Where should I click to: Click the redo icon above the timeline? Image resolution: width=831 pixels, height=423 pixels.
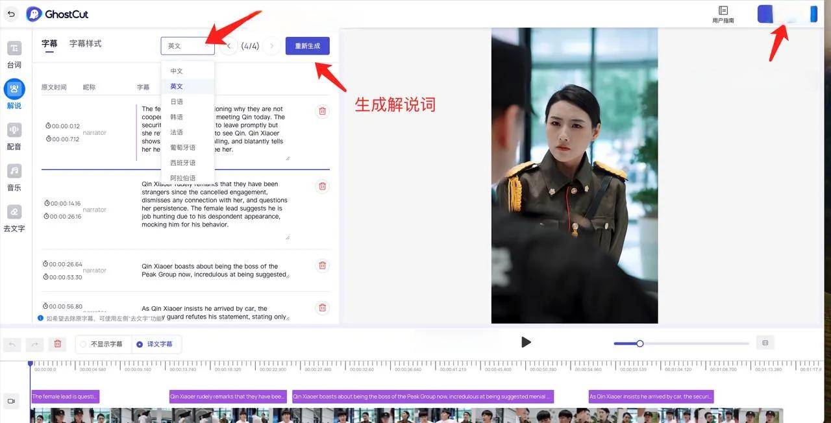click(34, 344)
